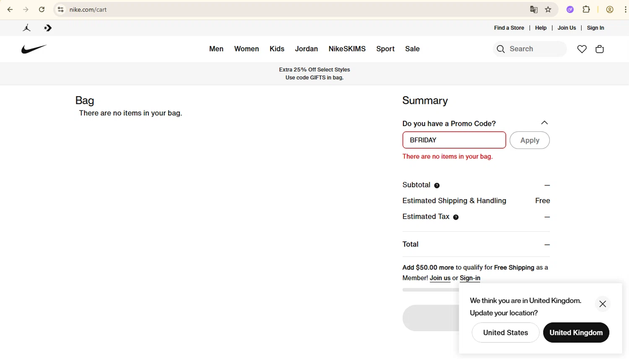Screen dimensions: 629x359
Task: Reload the Nike cart page
Action: coord(42,10)
